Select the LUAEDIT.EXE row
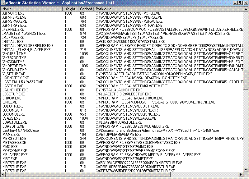The width and height of the screenshot is (249, 179). [x=122, y=126]
